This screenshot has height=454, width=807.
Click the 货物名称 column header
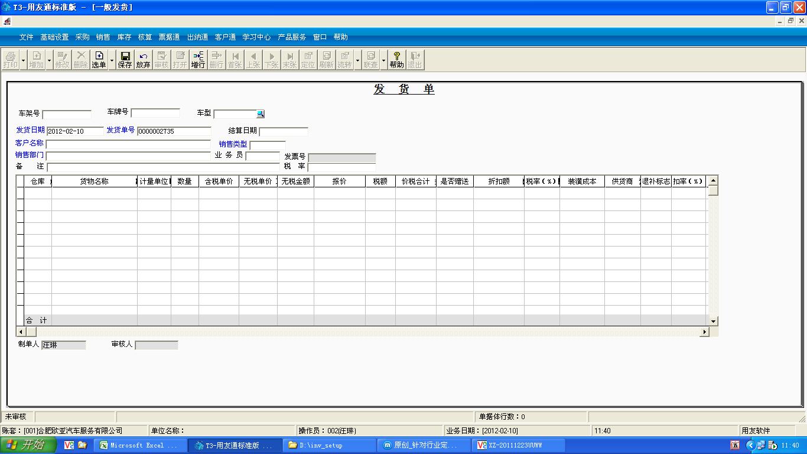tap(94, 181)
